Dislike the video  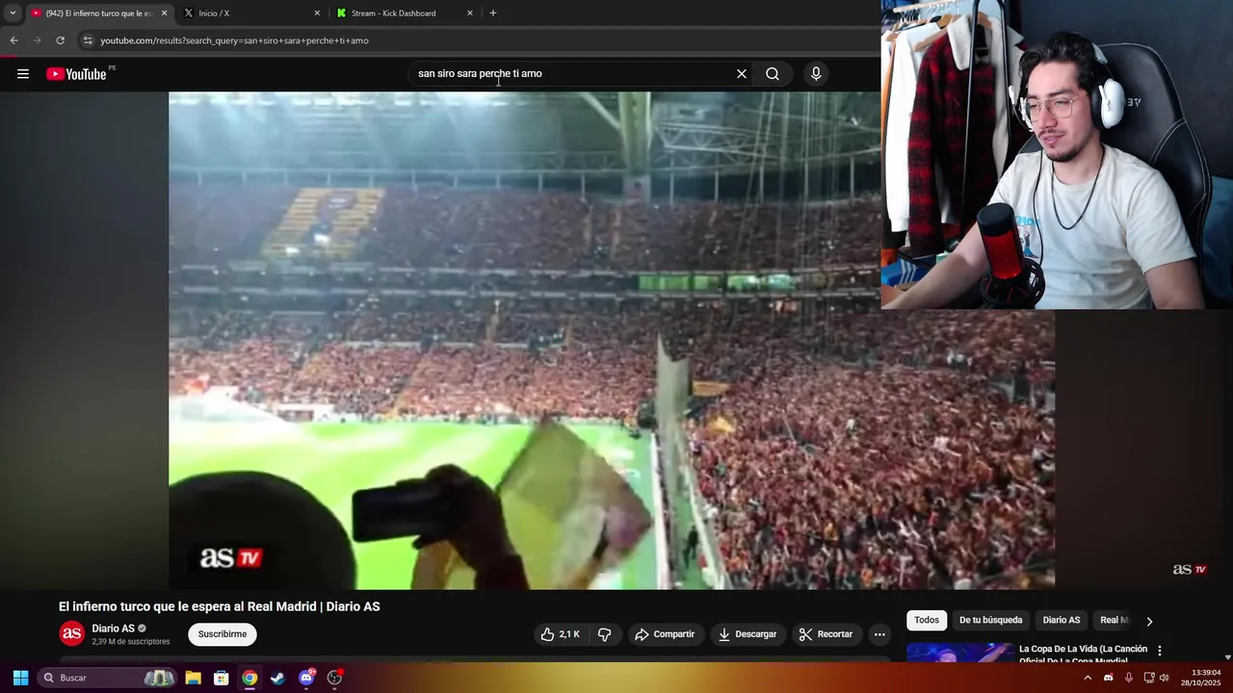point(605,634)
